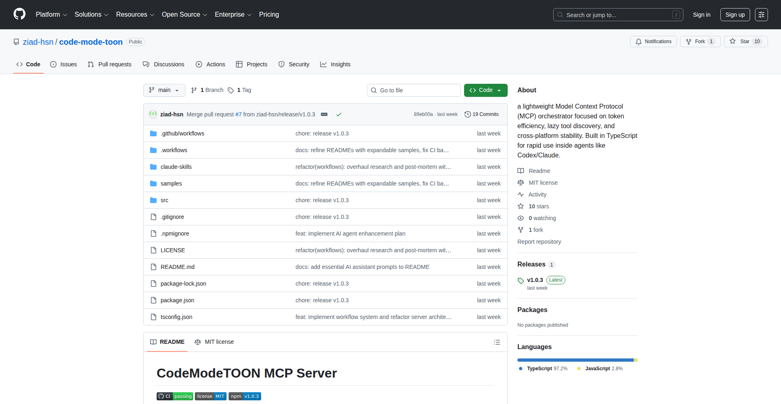The height and width of the screenshot is (404, 781).
Task: Open the README outline list icon
Action: click(x=497, y=342)
